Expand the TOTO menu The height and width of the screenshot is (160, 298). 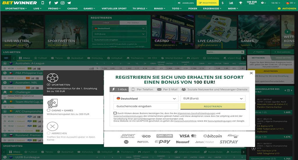[177, 8]
